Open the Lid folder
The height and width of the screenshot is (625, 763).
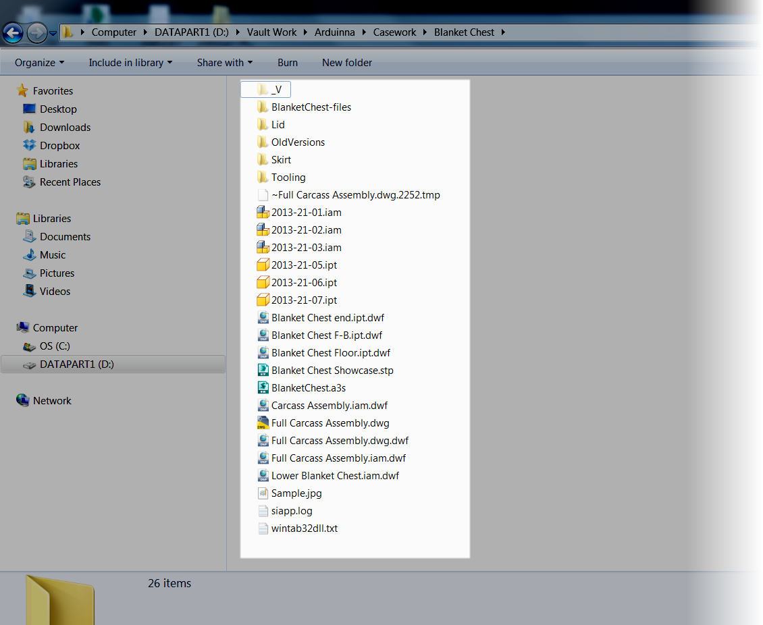276,124
